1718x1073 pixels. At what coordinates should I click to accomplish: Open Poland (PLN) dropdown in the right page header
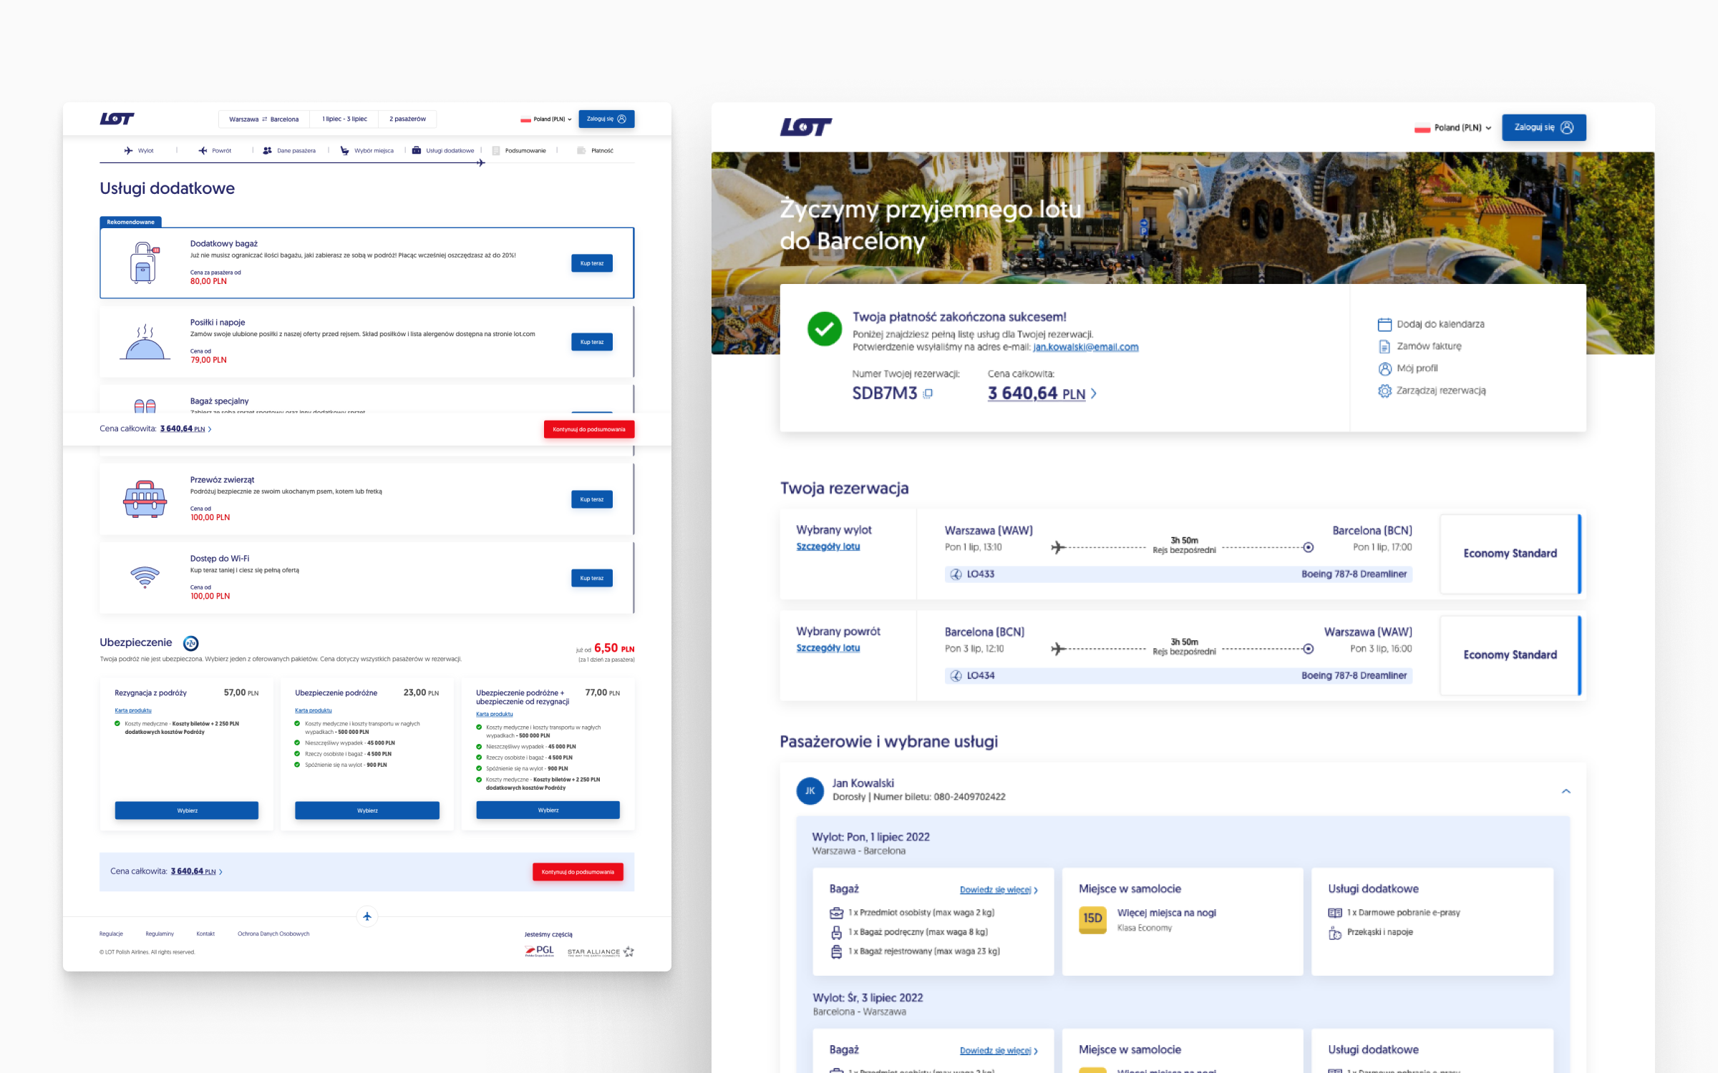coord(1453,128)
